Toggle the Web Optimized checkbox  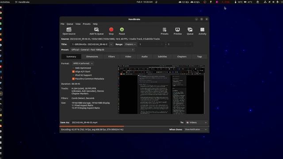(x=73, y=68)
